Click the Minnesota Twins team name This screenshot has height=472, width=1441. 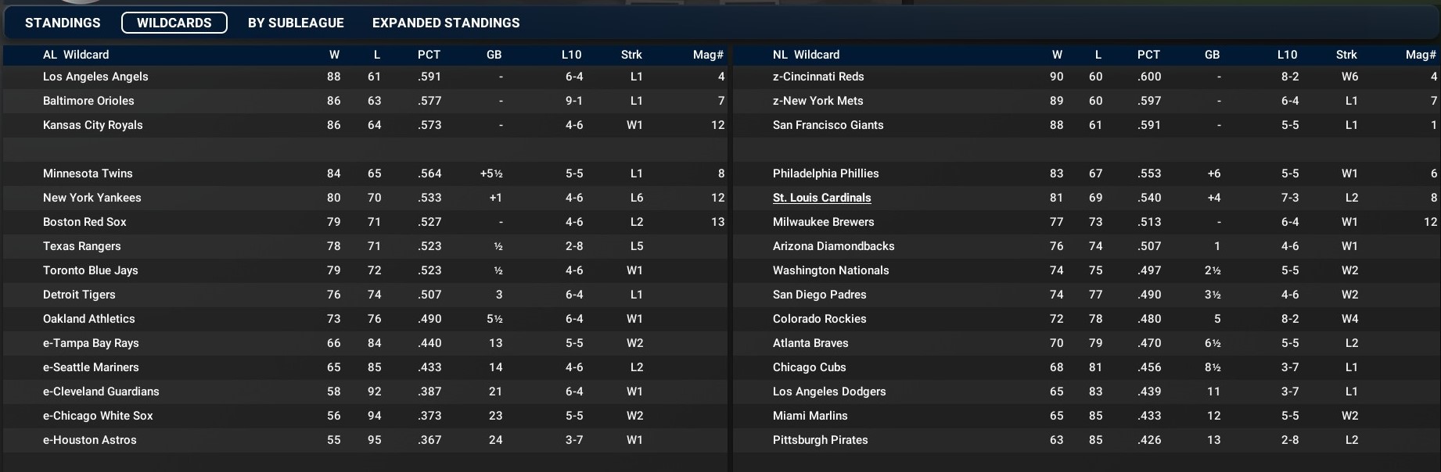point(88,173)
